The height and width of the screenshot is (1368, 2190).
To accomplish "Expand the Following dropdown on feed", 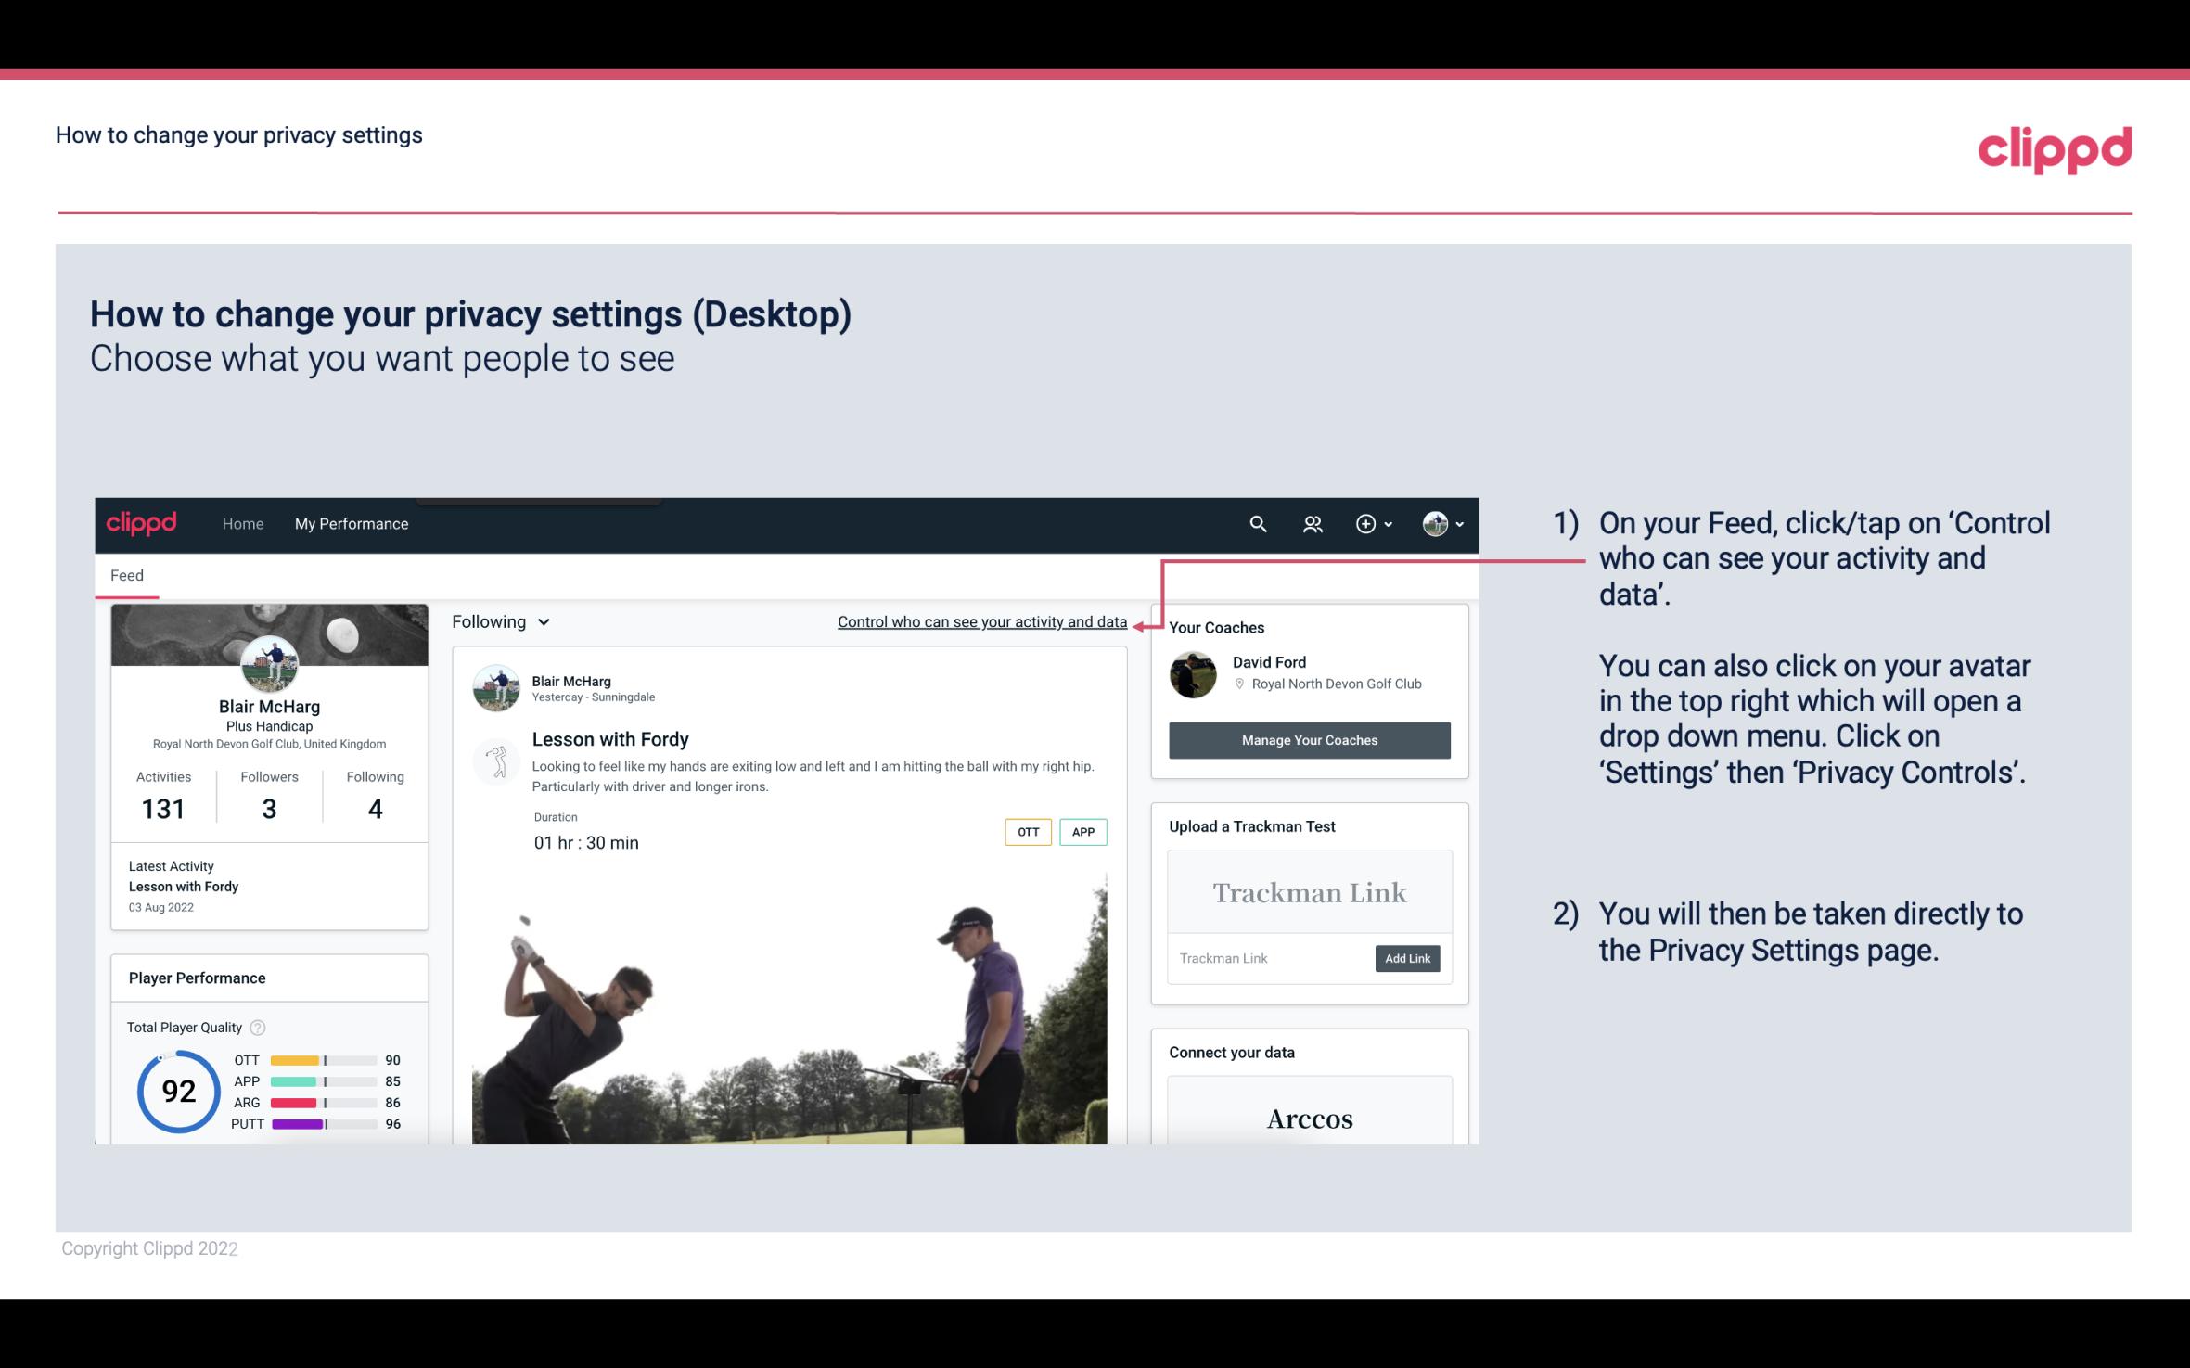I will [499, 620].
